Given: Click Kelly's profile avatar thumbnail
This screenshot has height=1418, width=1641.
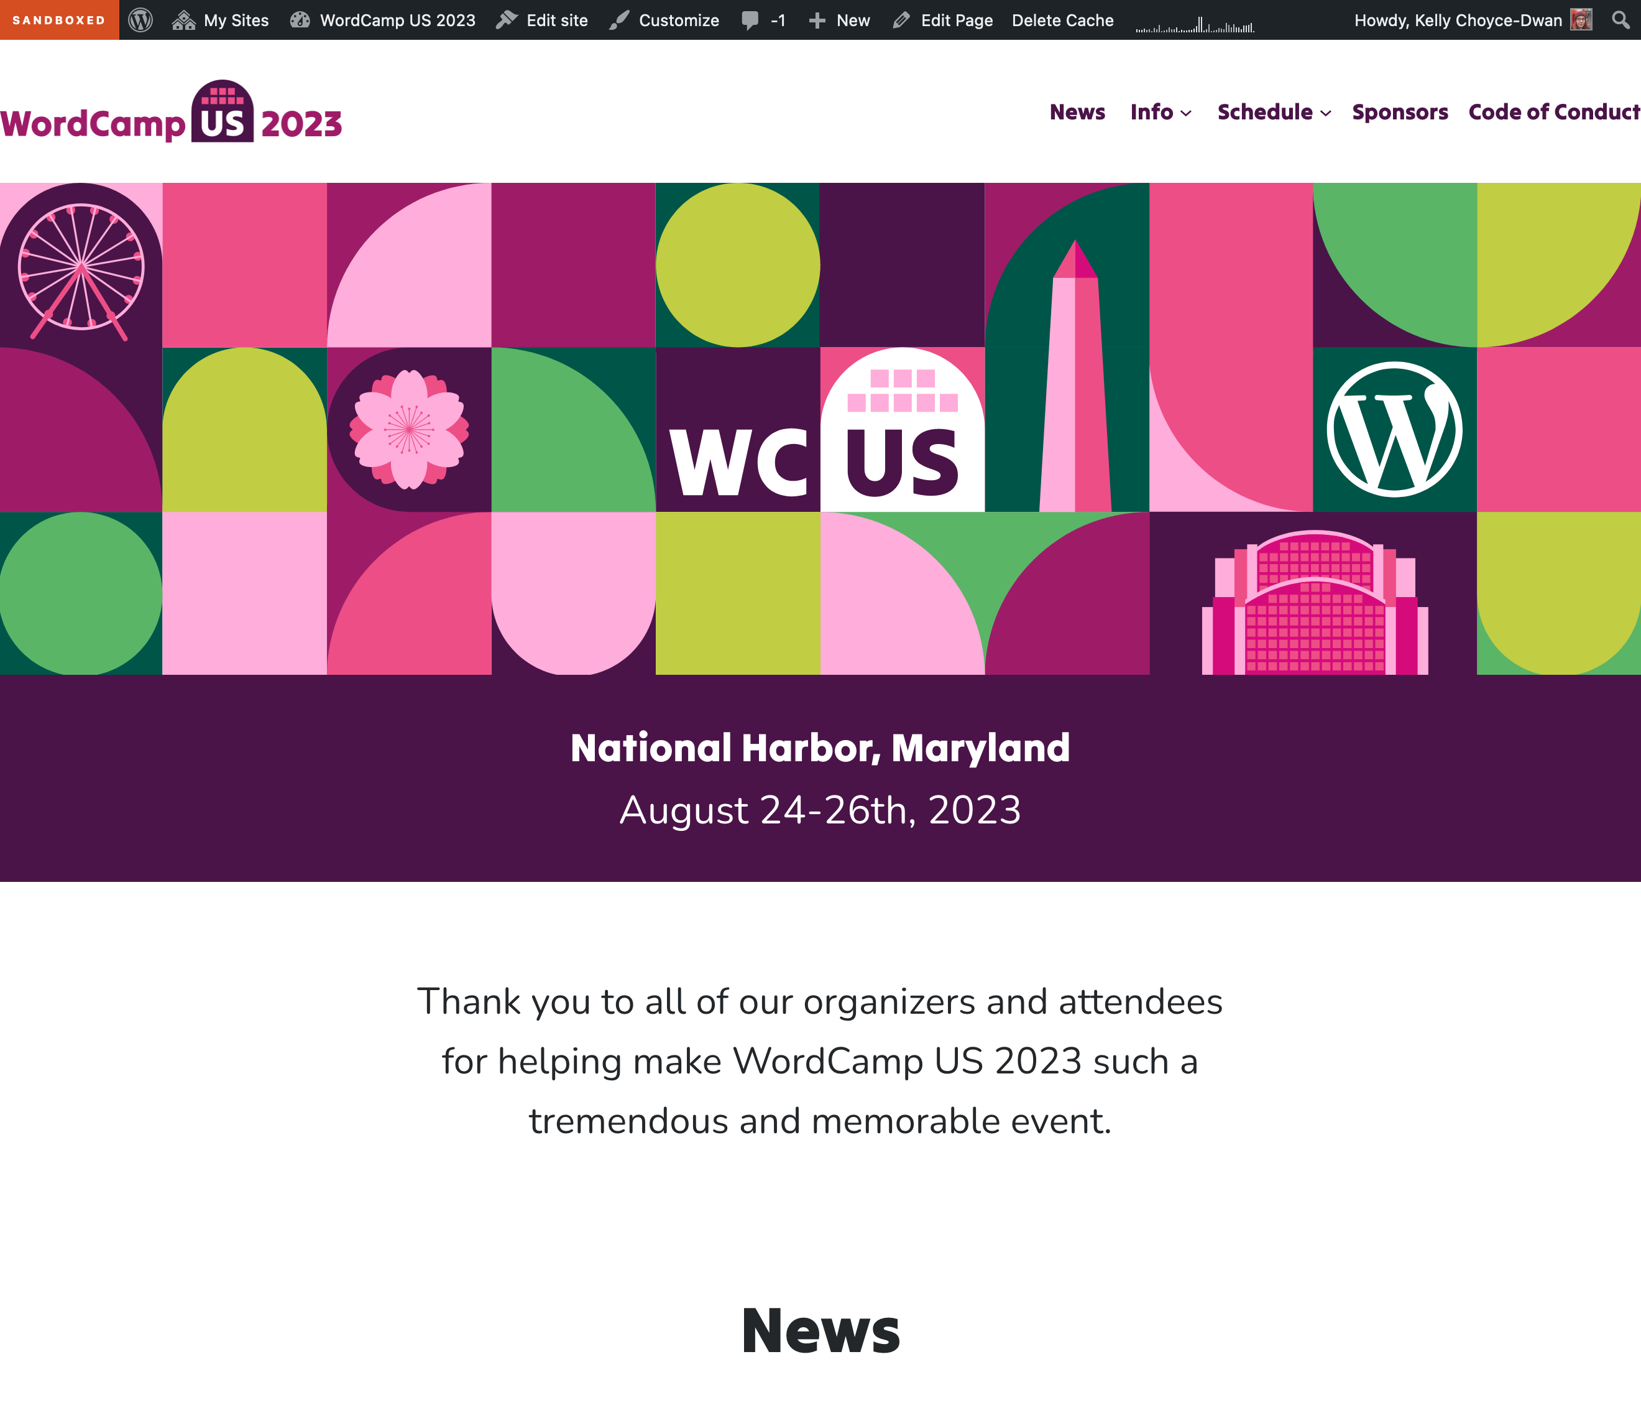Looking at the screenshot, I should click(1581, 20).
